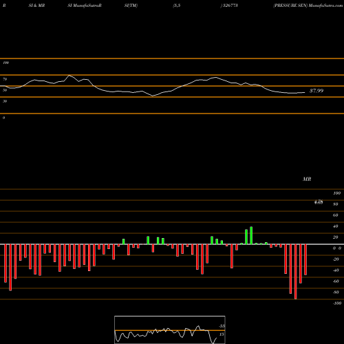
Task: Click the 15 label in mini chart
Action: [222, 334]
